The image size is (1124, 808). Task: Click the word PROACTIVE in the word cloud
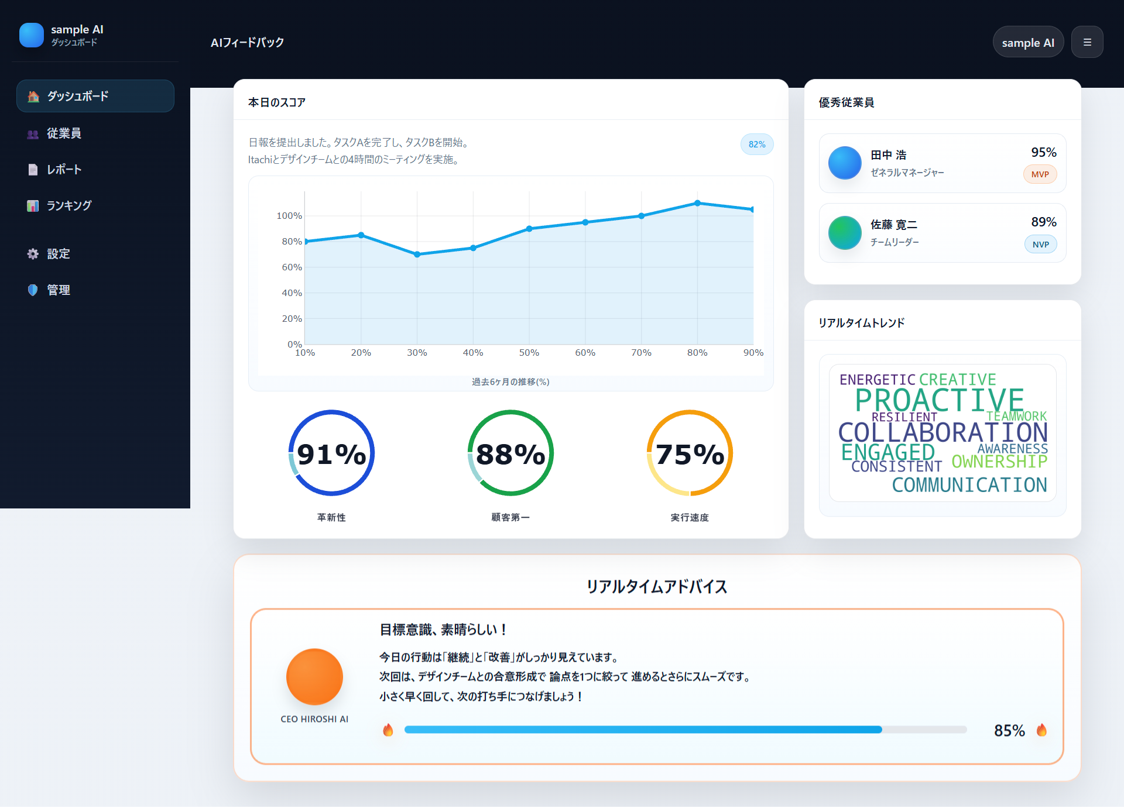[x=939, y=400]
